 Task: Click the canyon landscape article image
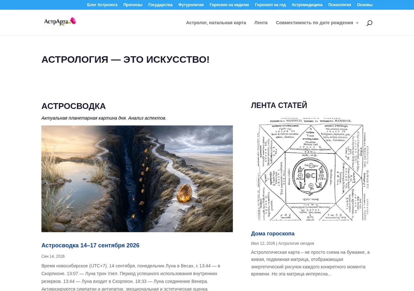point(137,179)
